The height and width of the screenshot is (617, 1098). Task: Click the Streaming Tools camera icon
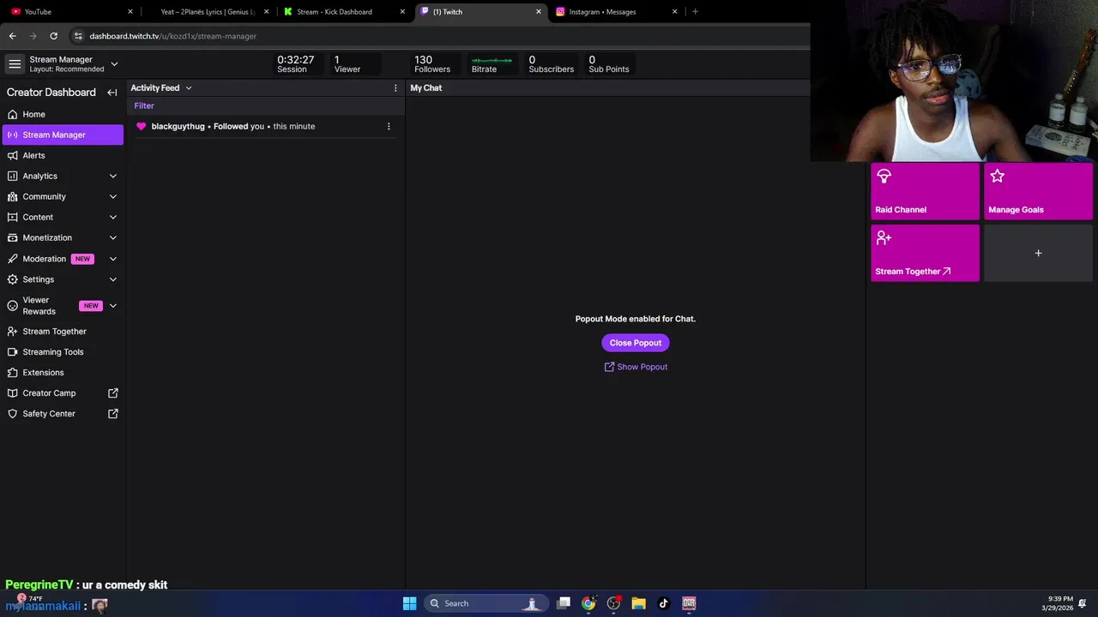pyautogui.click(x=12, y=351)
